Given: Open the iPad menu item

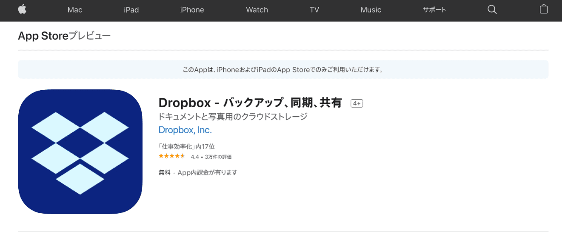Looking at the screenshot, I should pos(131,10).
